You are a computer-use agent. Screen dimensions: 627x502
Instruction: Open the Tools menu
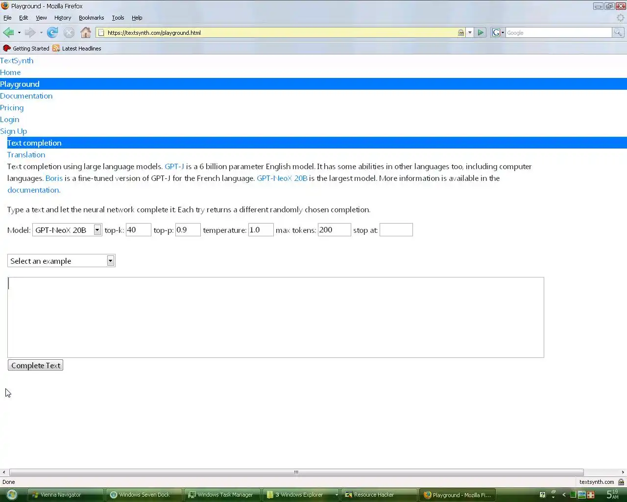point(118,18)
